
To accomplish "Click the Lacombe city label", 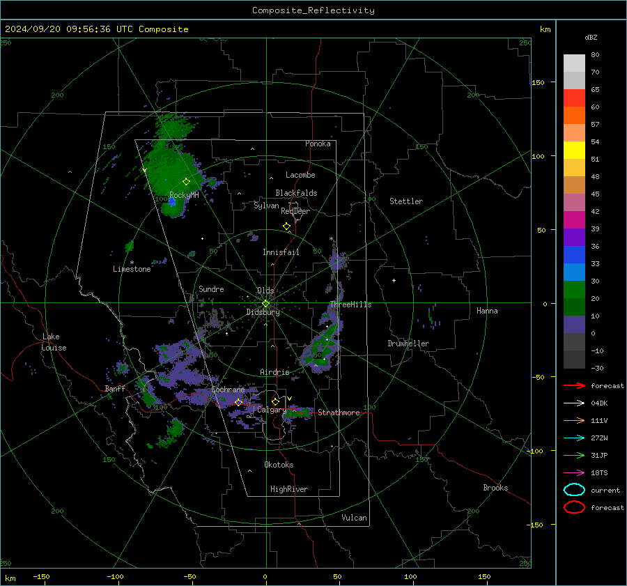I will tap(300, 175).
